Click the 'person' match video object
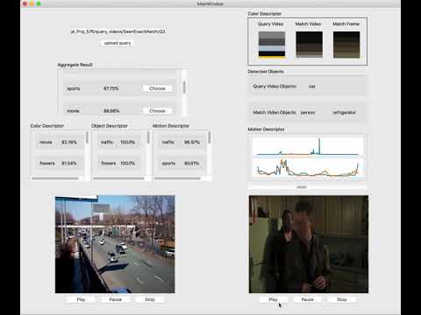The width and height of the screenshot is (421, 315). [x=308, y=112]
